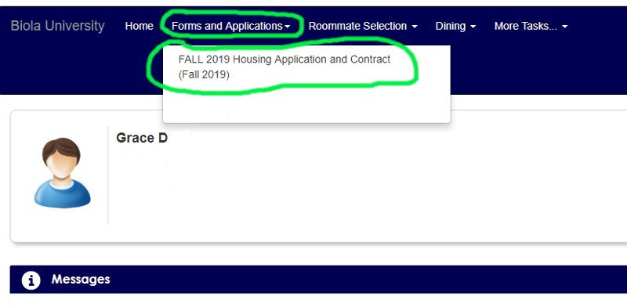Click the Forms and Applications caret arrow
The width and height of the screenshot is (627, 307).
click(x=287, y=27)
